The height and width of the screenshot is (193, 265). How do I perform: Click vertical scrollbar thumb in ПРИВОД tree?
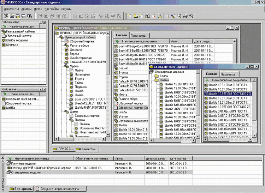108,55
